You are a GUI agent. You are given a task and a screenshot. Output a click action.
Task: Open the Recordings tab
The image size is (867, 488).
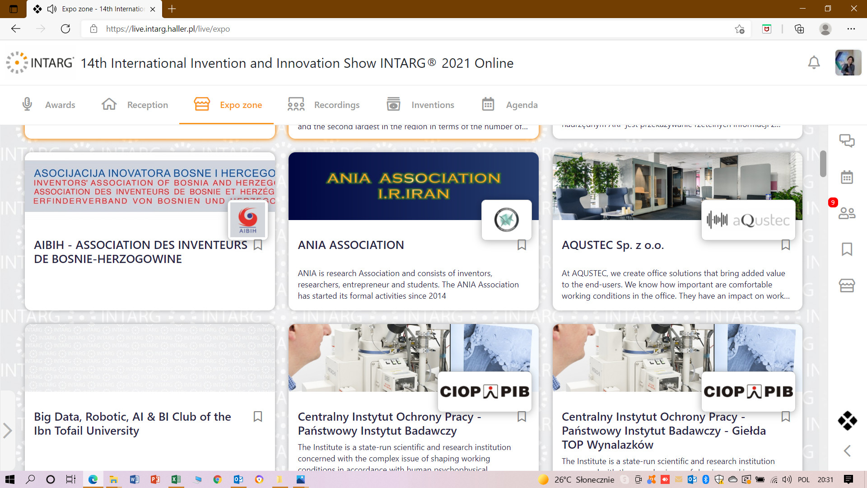(324, 105)
